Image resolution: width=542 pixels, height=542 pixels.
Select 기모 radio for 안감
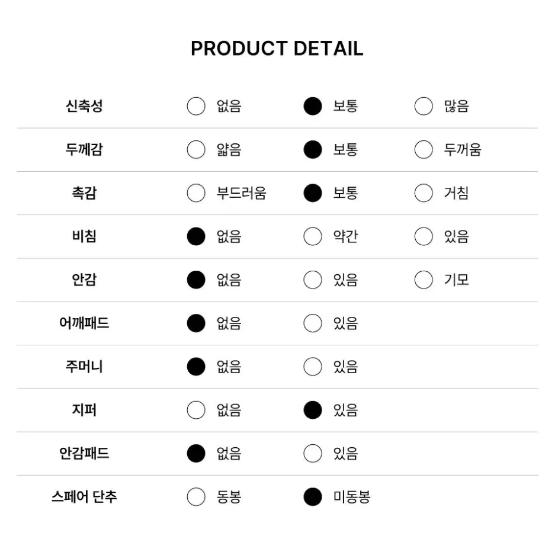tap(424, 280)
